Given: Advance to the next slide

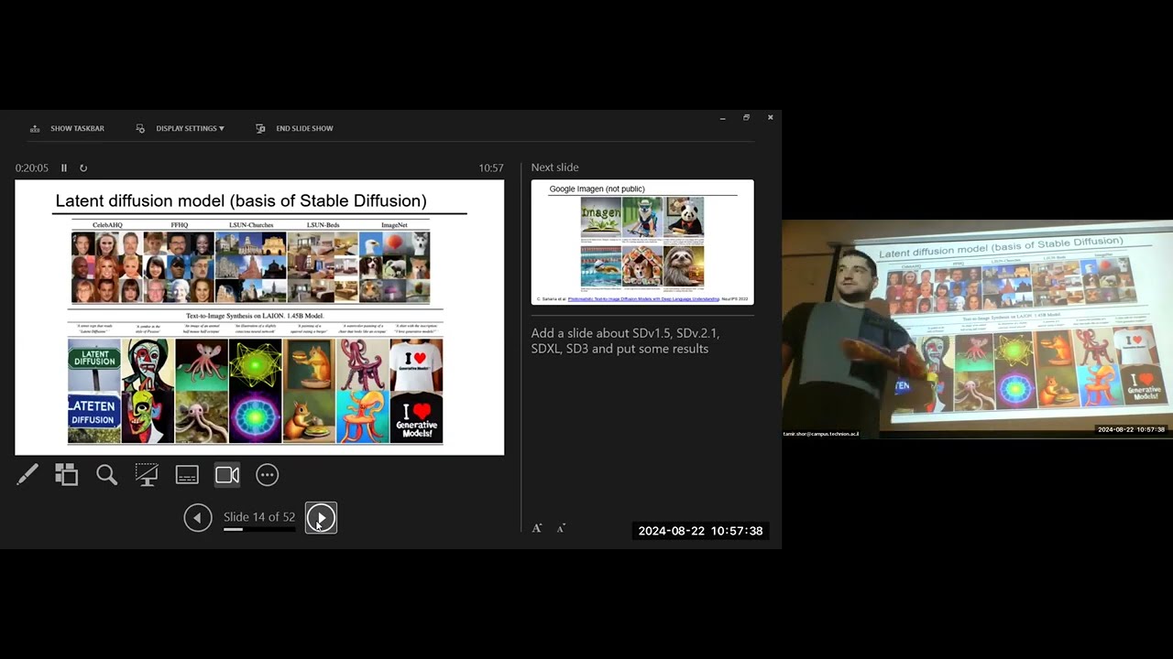Looking at the screenshot, I should (321, 518).
